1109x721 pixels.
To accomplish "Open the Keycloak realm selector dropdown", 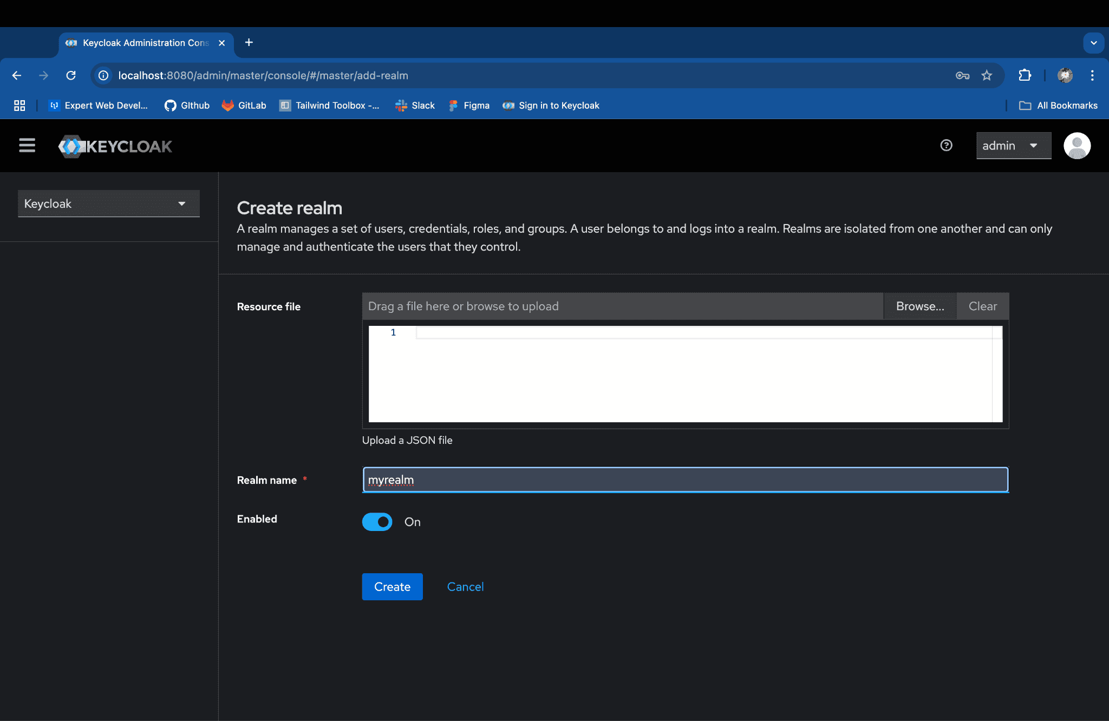I will (x=108, y=204).
